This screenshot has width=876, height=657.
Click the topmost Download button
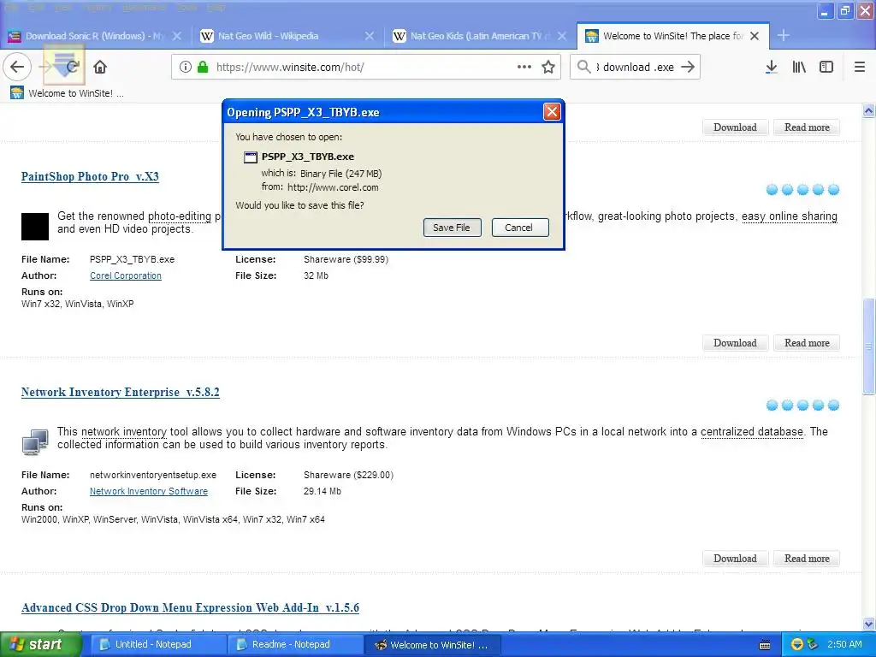click(735, 127)
